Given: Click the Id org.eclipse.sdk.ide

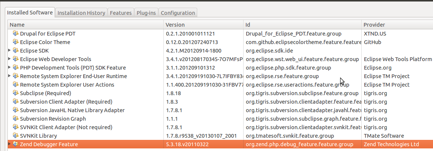Looking at the screenshot, I should (269, 51).
